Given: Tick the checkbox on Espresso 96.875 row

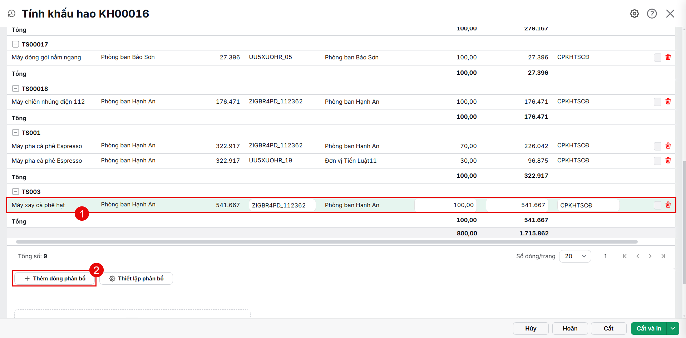Looking at the screenshot, I should (x=657, y=161).
